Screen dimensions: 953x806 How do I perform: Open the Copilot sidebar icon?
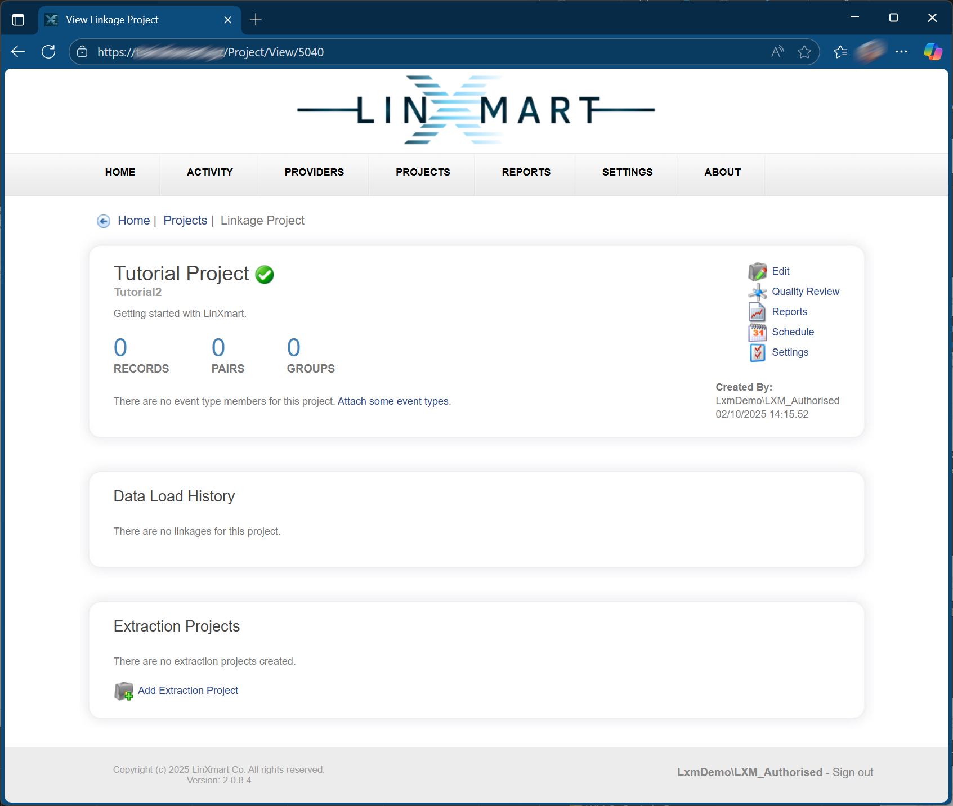click(x=932, y=52)
